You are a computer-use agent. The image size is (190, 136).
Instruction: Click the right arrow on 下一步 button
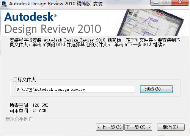(x=149, y=127)
